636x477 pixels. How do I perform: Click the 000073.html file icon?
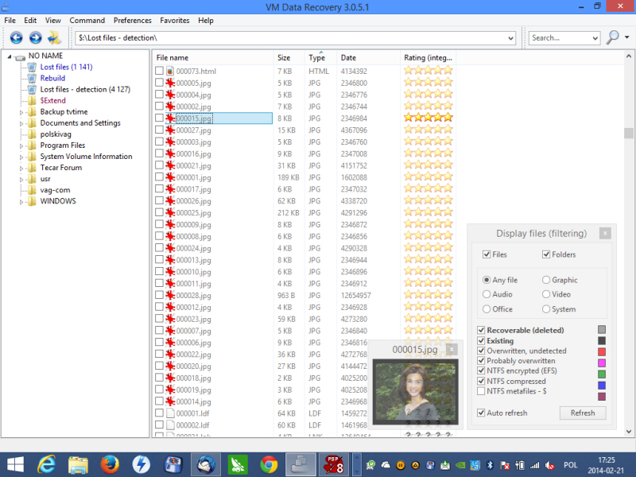tap(170, 71)
